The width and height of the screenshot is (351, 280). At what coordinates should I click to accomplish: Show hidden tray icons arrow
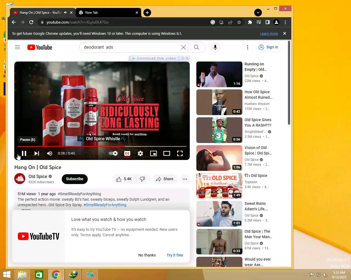pyautogui.click(x=305, y=275)
